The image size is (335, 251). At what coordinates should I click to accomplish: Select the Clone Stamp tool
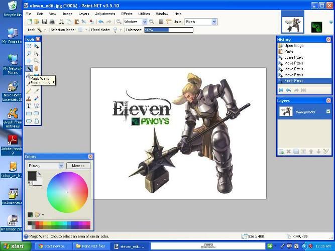click(x=29, y=98)
